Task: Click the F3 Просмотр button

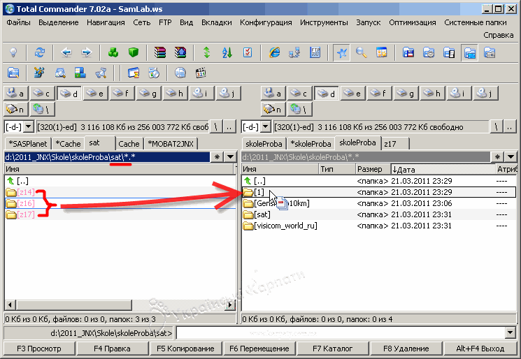Action: click(x=39, y=349)
